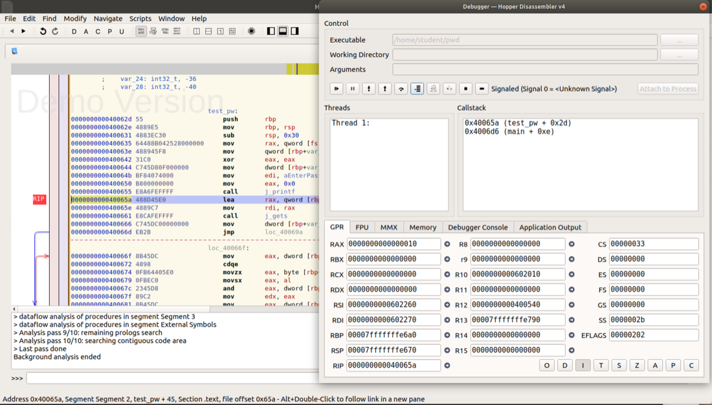712x405 pixels.
Task: Switch to the Memory tab
Action: (x=423, y=227)
